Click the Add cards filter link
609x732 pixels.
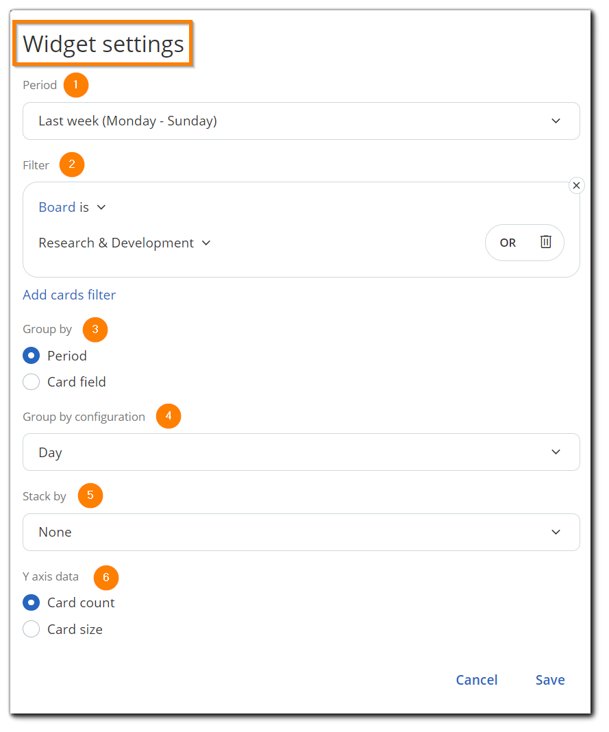point(69,295)
